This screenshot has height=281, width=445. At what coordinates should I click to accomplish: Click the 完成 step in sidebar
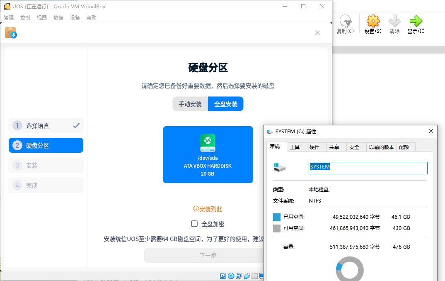point(46,185)
